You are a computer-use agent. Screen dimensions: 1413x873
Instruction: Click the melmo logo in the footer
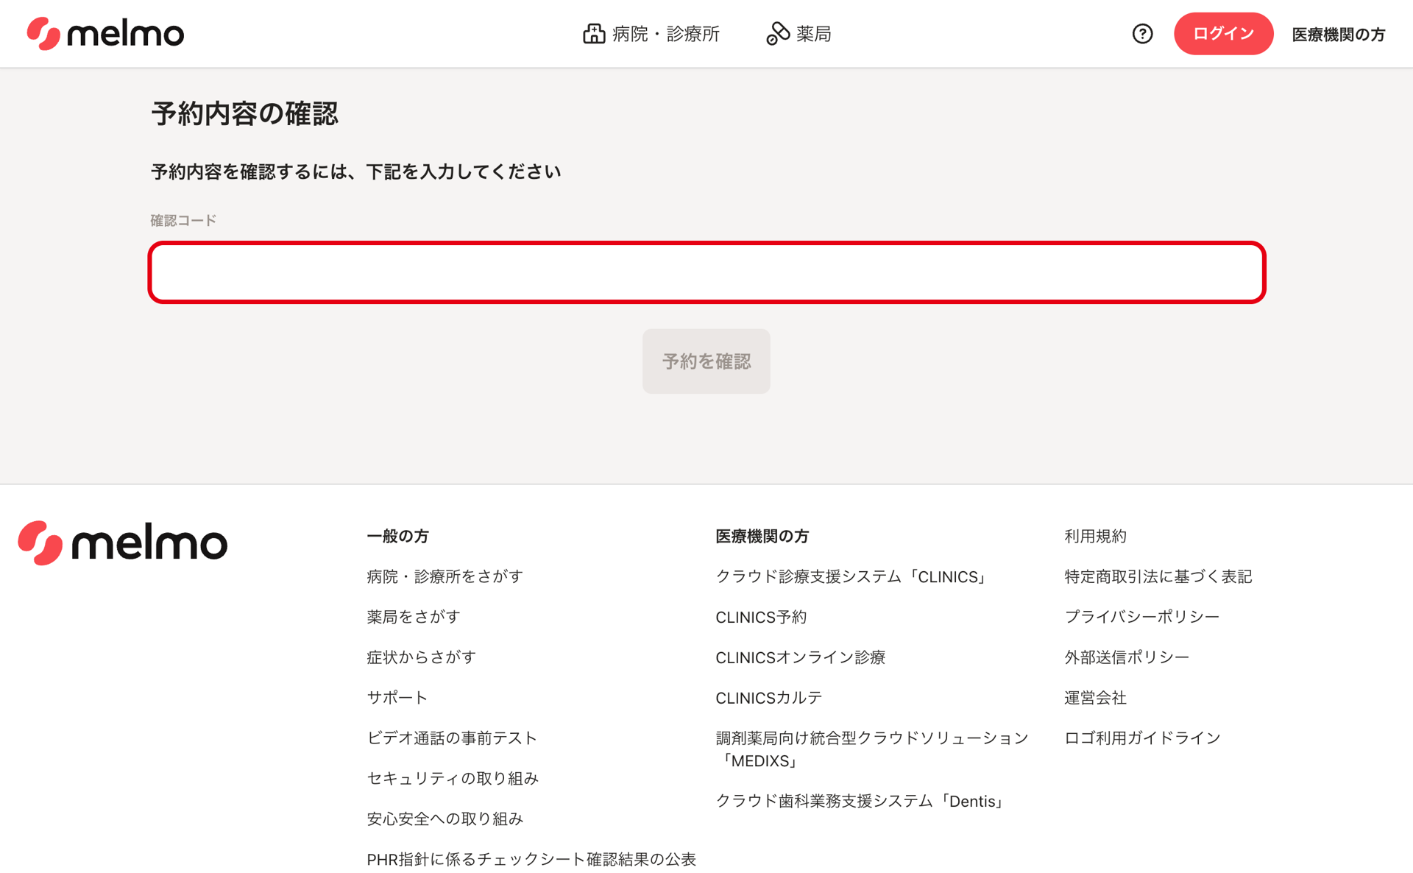coord(122,542)
